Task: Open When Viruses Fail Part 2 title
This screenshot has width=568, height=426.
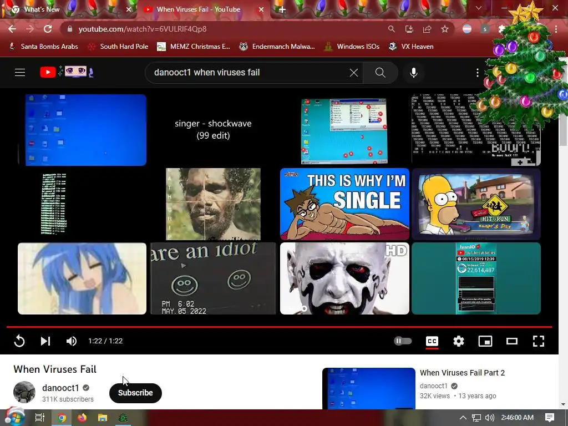Action: tap(462, 373)
